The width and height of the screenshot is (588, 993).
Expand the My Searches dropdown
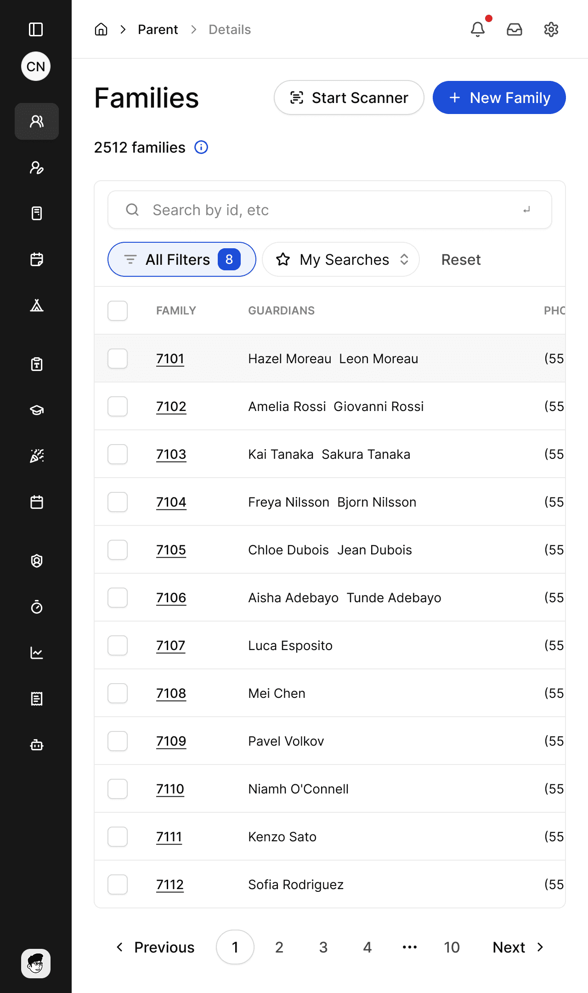341,259
